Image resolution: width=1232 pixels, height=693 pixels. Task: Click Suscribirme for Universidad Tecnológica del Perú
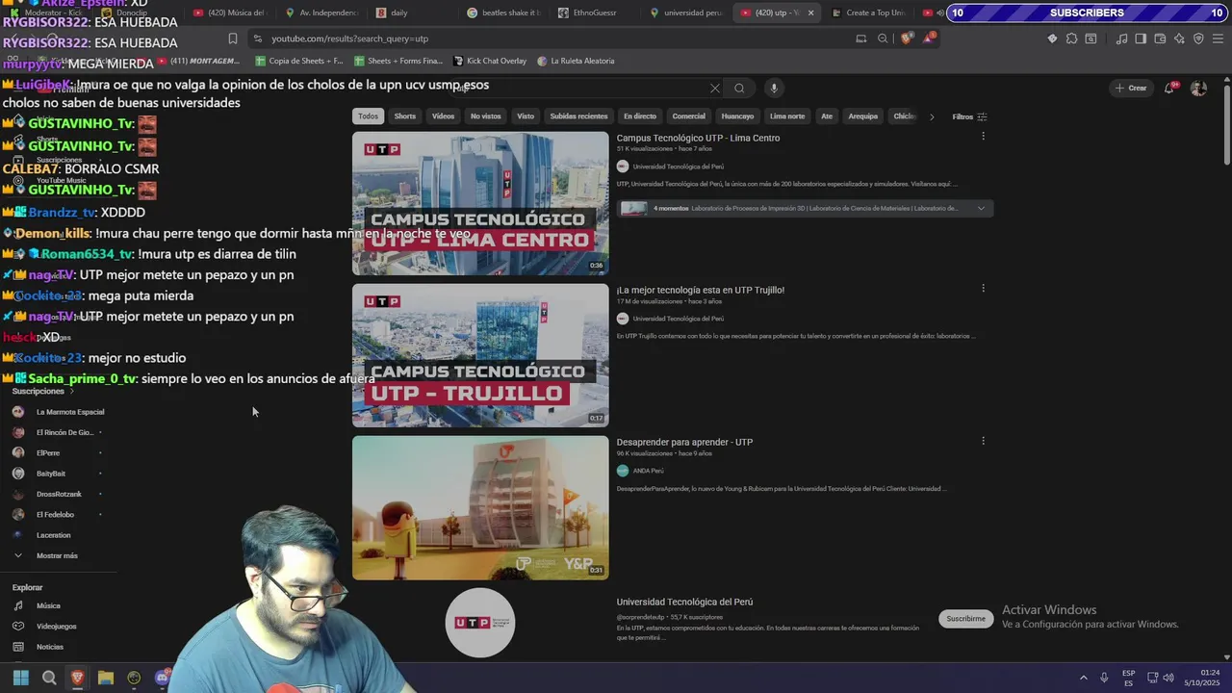[965, 619]
